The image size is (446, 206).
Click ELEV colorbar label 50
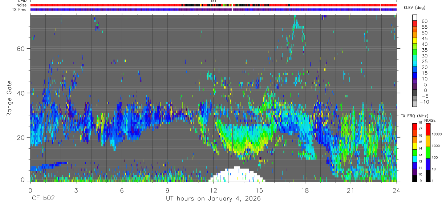pos(424,33)
